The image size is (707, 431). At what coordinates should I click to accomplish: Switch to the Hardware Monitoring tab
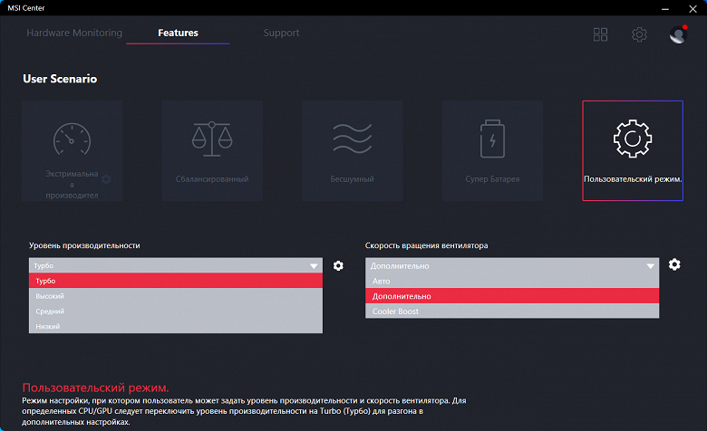74,33
